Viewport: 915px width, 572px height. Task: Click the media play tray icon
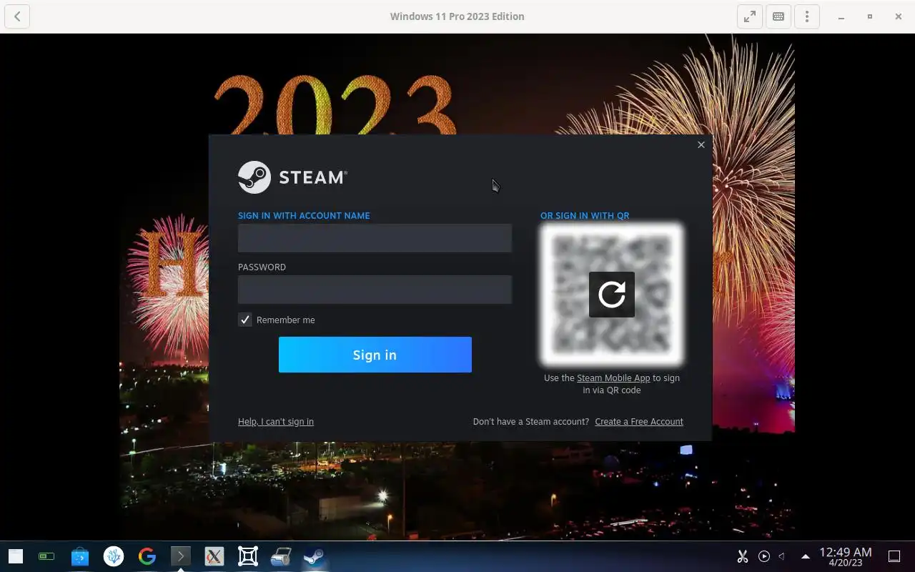pyautogui.click(x=764, y=556)
